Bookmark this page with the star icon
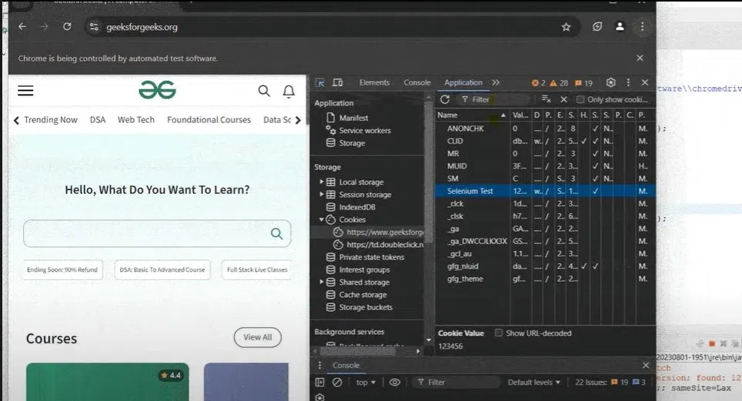 coord(566,27)
